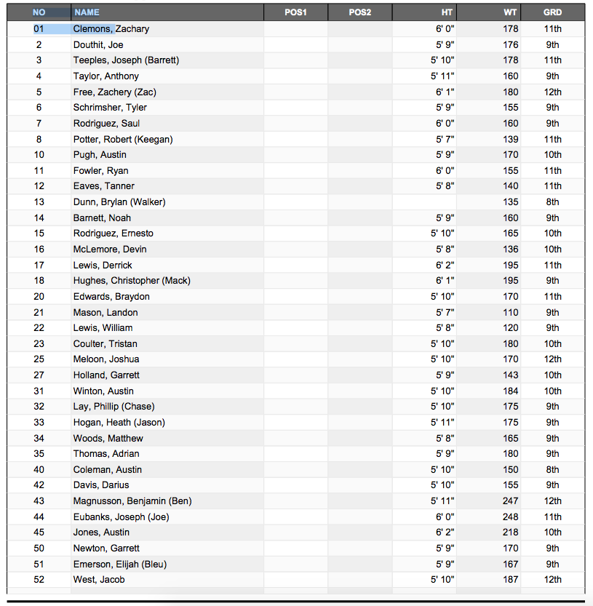593x606 pixels.
Task: Select player Free, Zachery (Zac)
Action: 115,92
